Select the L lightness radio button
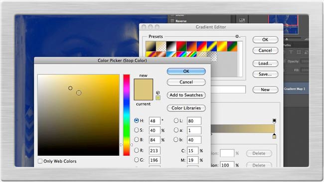 coord(176,120)
